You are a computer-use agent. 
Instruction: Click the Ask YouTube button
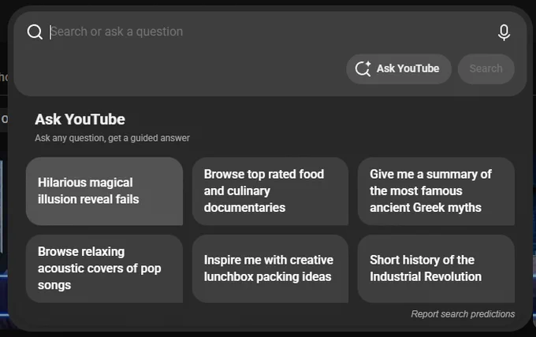(x=399, y=69)
